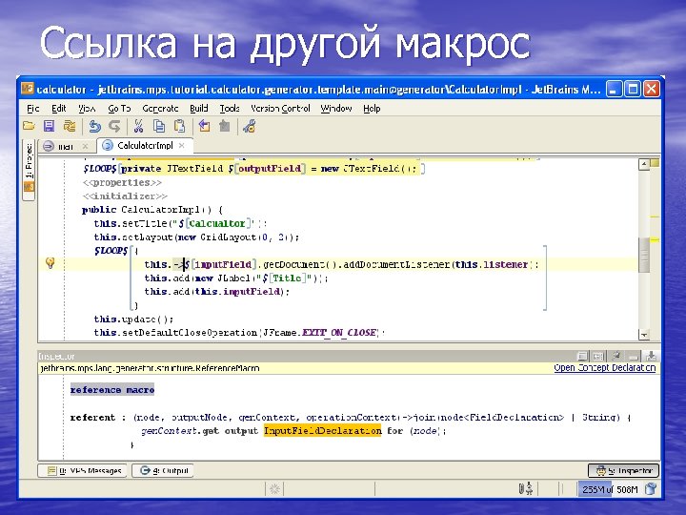Click the Cut scissors icon
Screen dimensions: 686x515
point(139,126)
